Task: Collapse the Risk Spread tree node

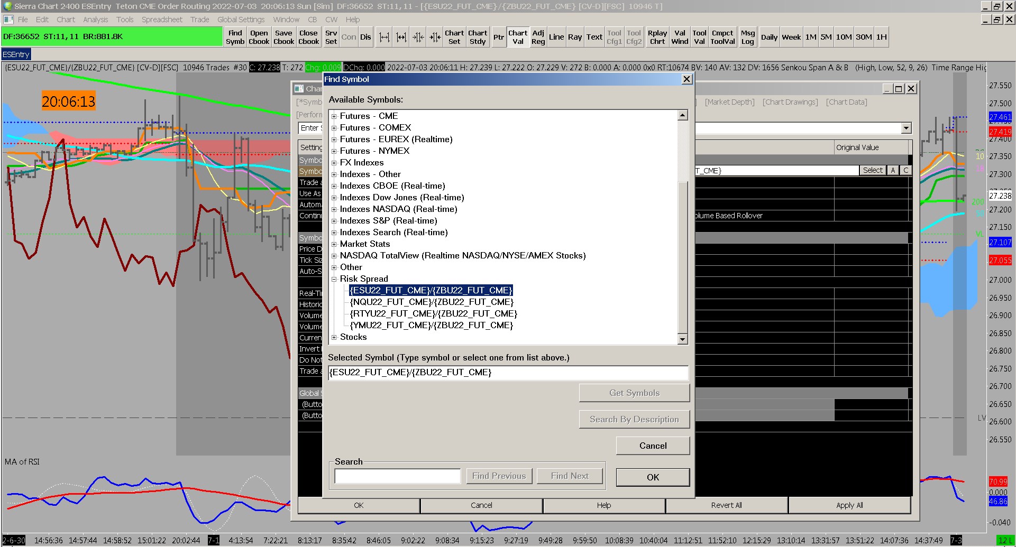Action: pyautogui.click(x=334, y=279)
